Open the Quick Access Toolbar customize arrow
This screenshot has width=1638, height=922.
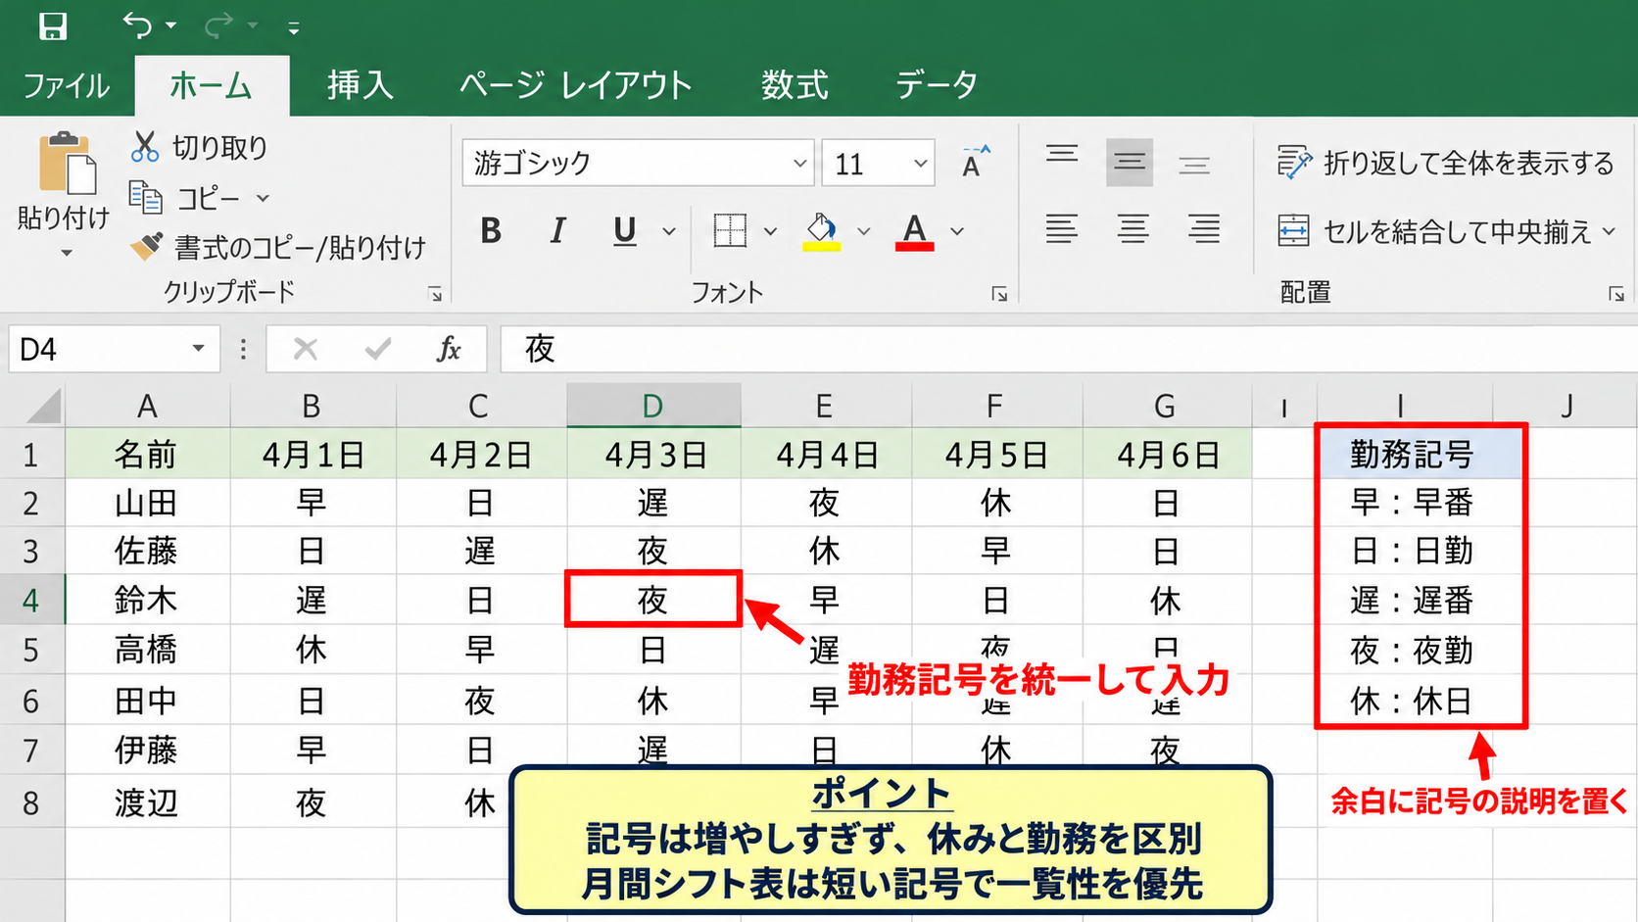pyautogui.click(x=294, y=28)
